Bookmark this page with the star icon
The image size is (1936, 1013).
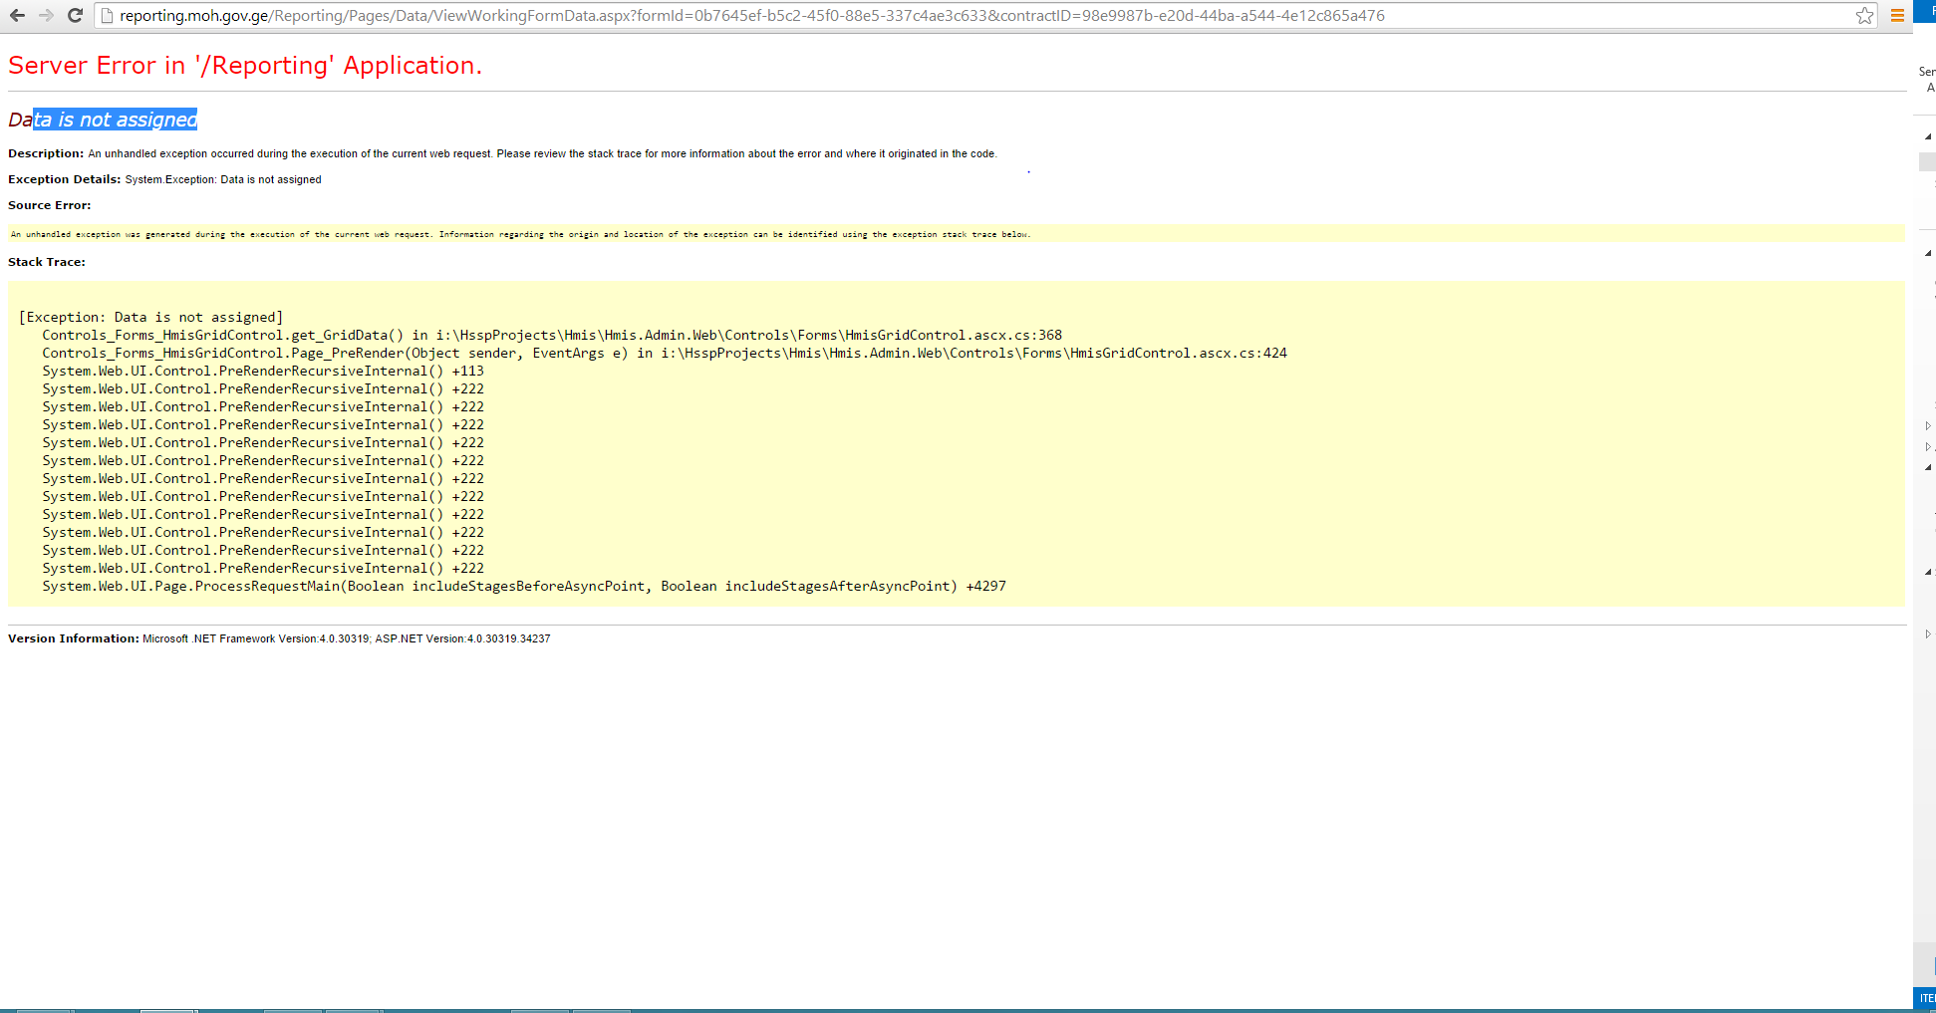(1864, 15)
